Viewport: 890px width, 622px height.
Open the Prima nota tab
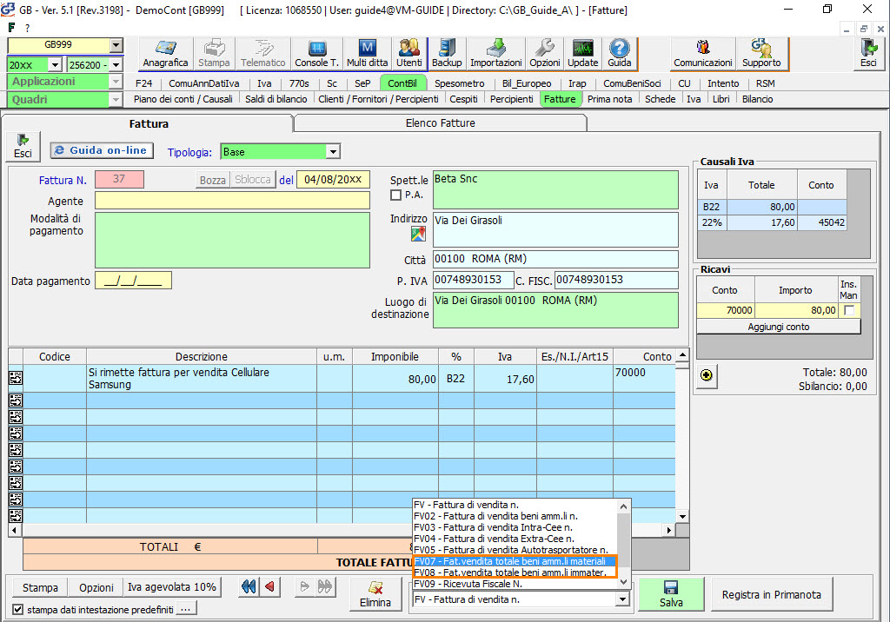click(609, 99)
